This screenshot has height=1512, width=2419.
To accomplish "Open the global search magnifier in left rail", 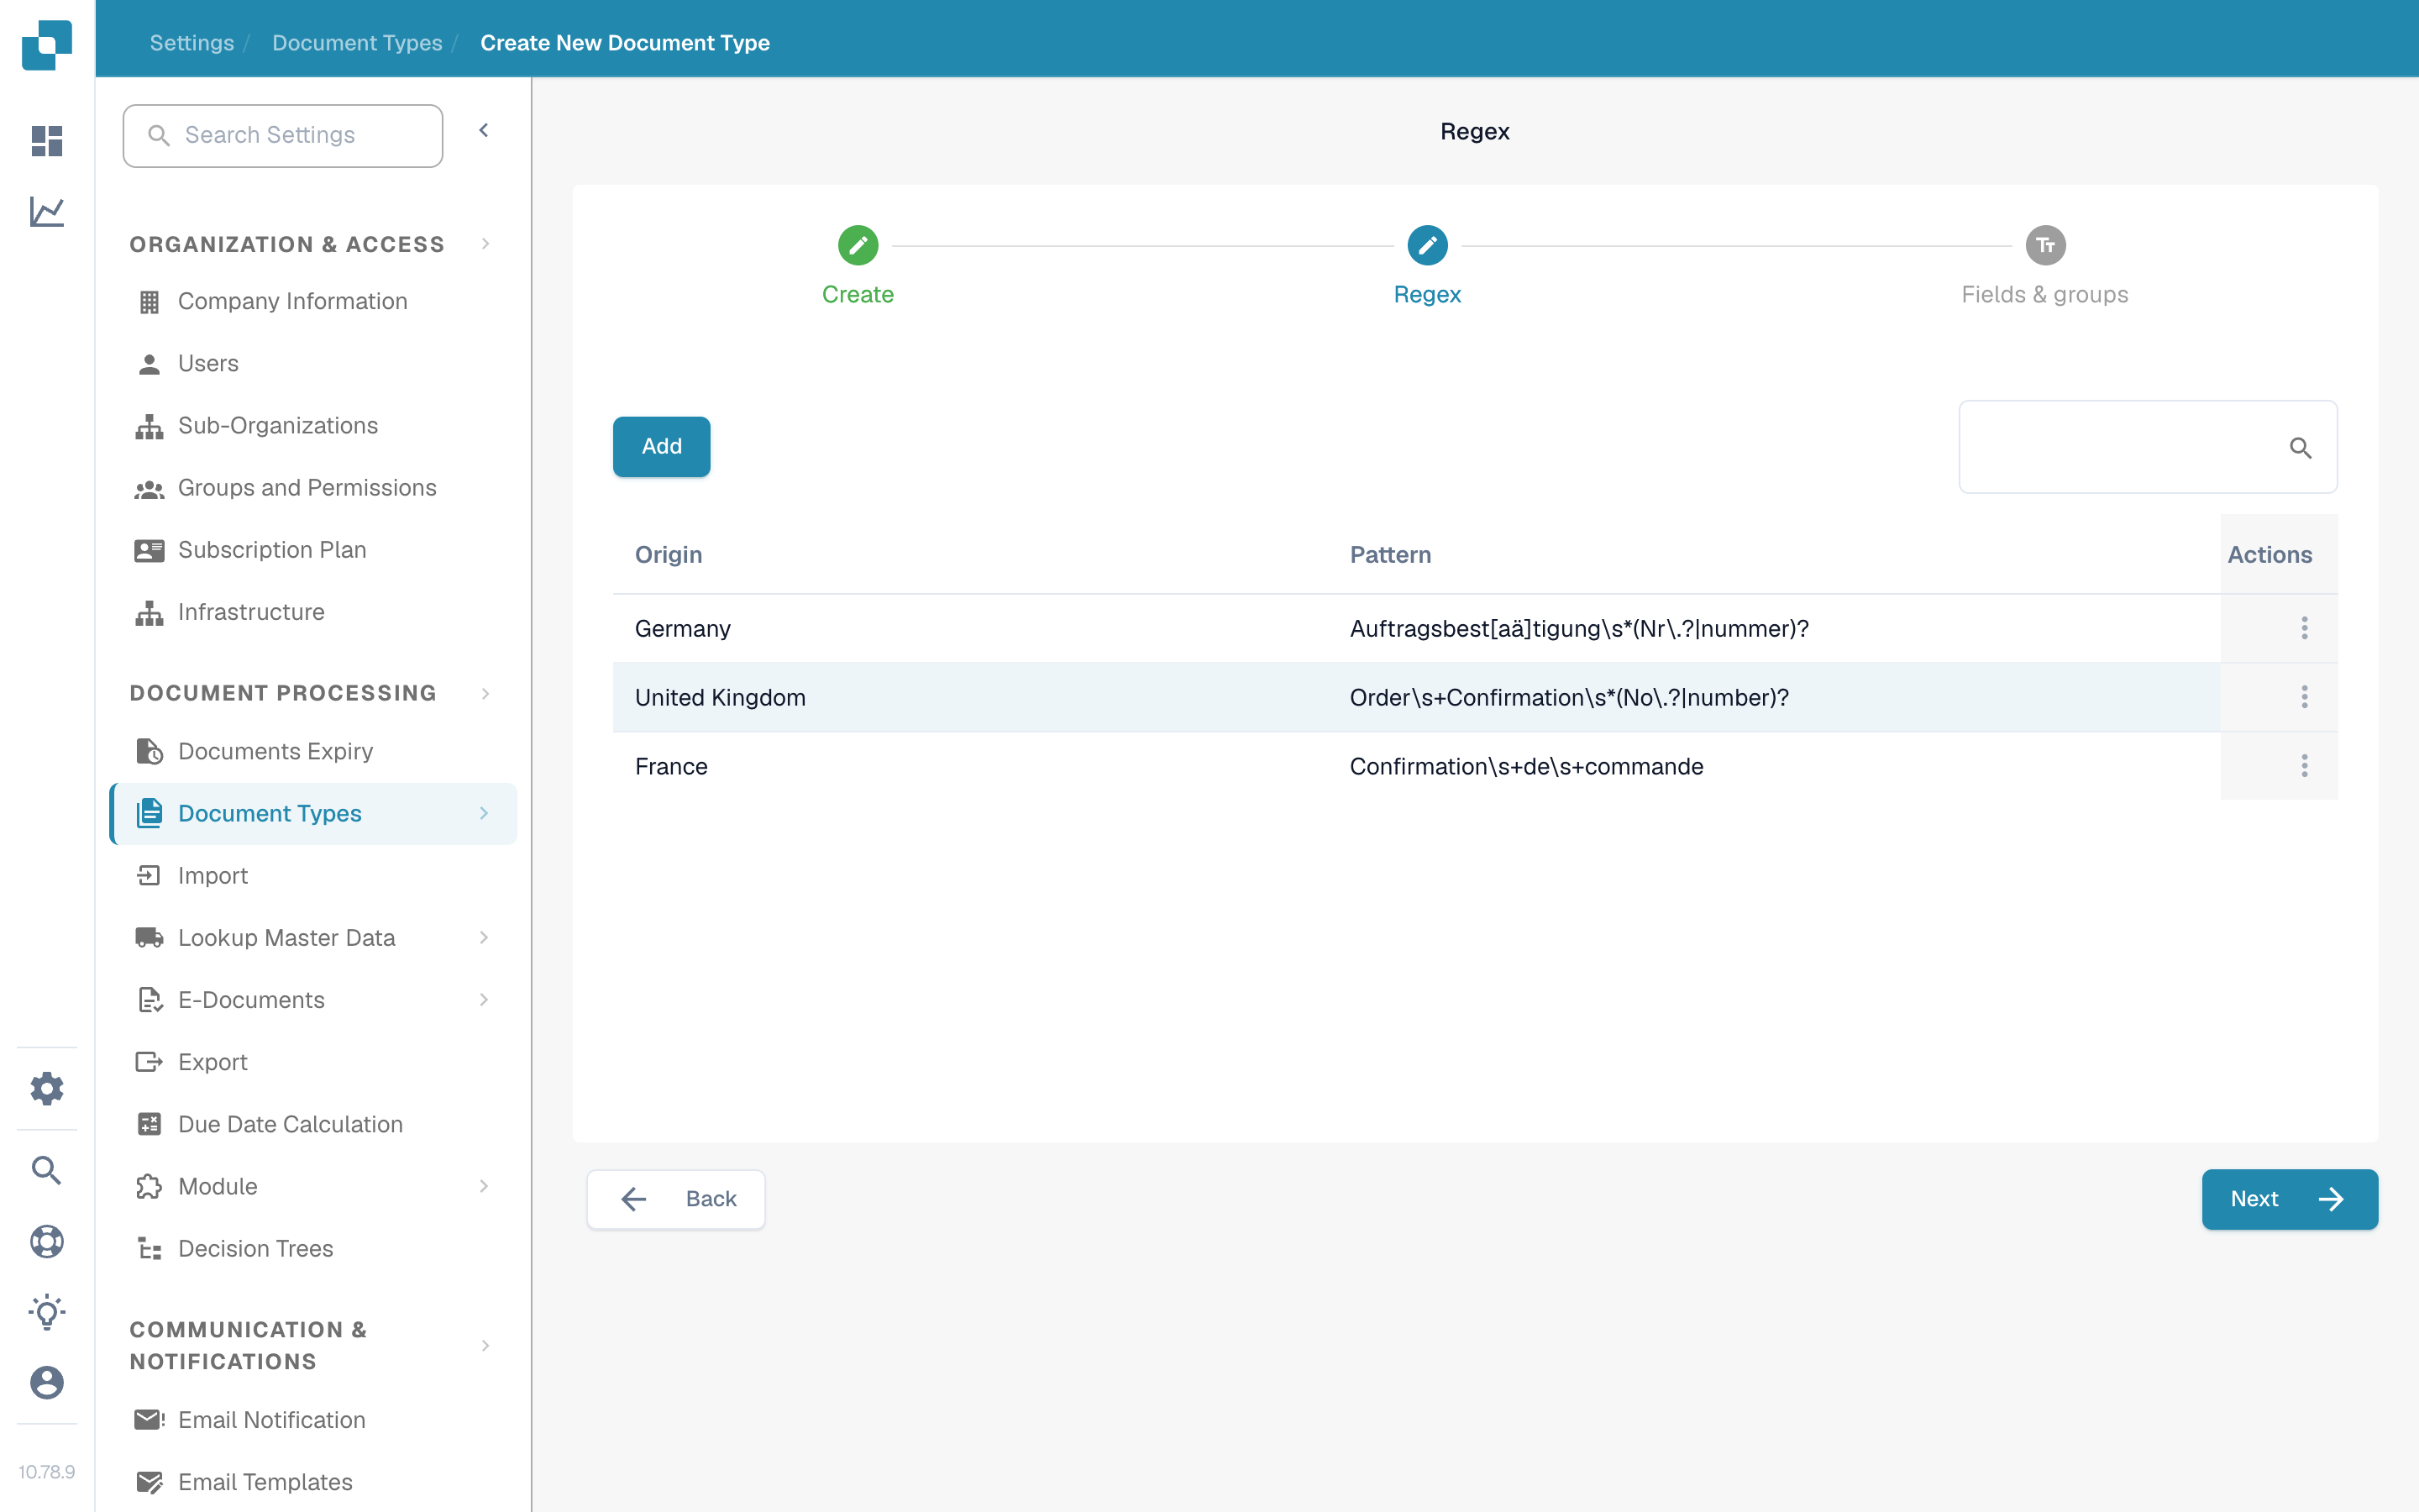I will pos(47,1170).
